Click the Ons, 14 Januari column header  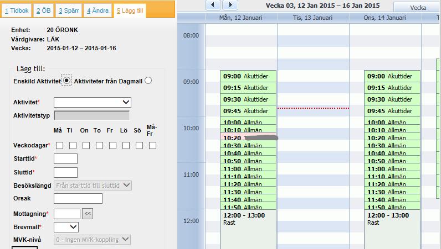[384, 18]
